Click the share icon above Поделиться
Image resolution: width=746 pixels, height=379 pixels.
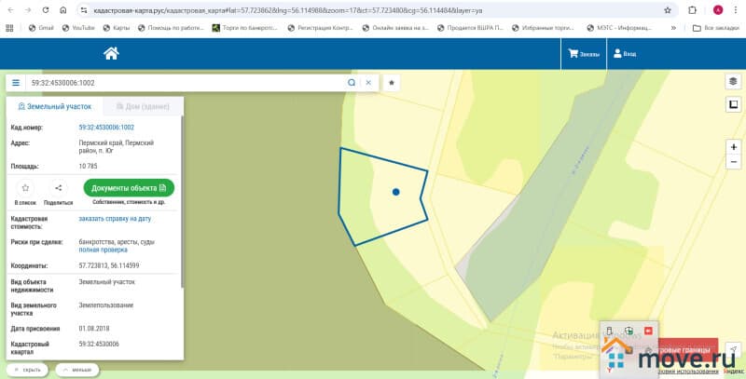[x=58, y=188]
